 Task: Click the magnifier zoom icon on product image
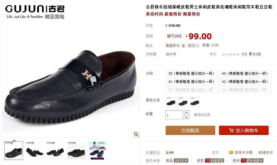tap(136, 134)
